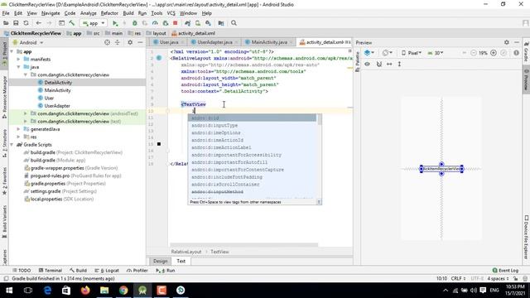This screenshot has width=530, height=298.
Task: Collapse the app module tree node
Action: coord(12,51)
